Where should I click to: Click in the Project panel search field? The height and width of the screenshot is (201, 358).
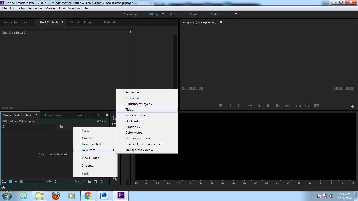coord(31,127)
